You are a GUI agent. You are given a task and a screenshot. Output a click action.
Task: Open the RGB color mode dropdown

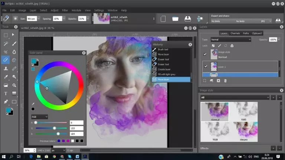tap(39, 116)
